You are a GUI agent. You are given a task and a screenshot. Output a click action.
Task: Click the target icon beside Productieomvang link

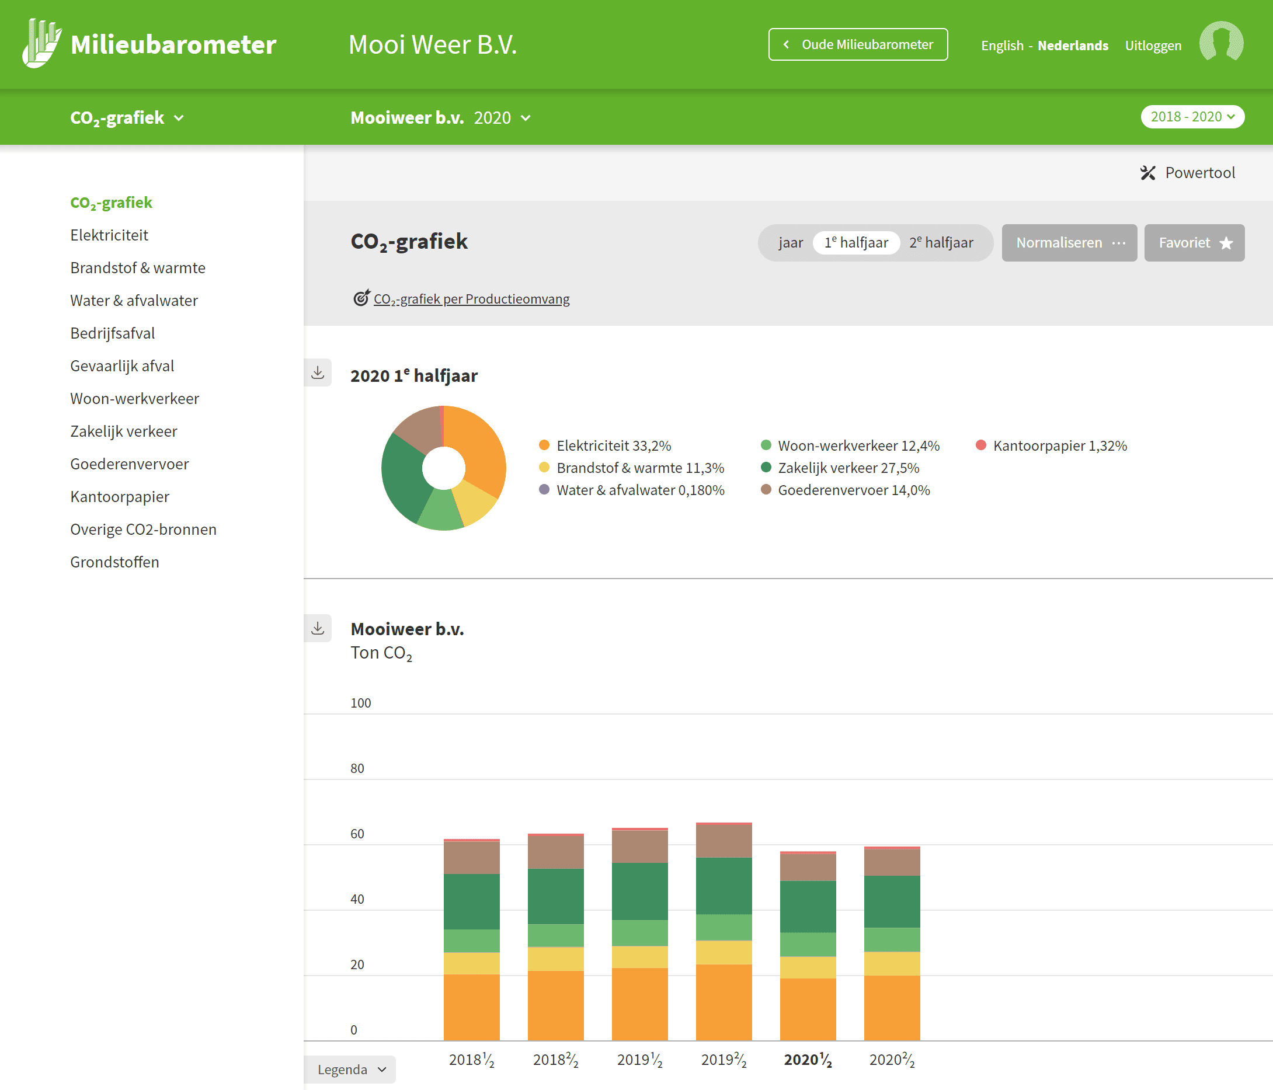point(361,298)
